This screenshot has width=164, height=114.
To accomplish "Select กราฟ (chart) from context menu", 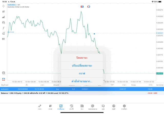I will (x=82, y=73).
